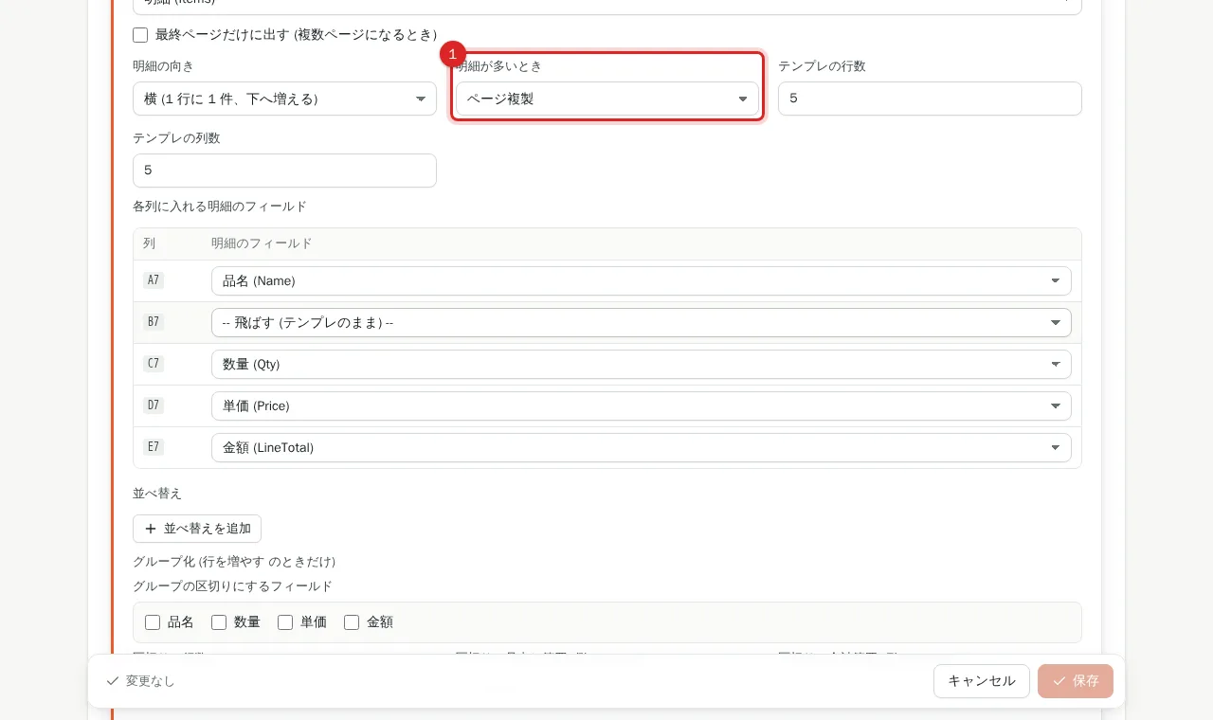Open the C7 field dropdown showing 数量 (Qty)
This screenshot has width=1213, height=720.
(642, 364)
